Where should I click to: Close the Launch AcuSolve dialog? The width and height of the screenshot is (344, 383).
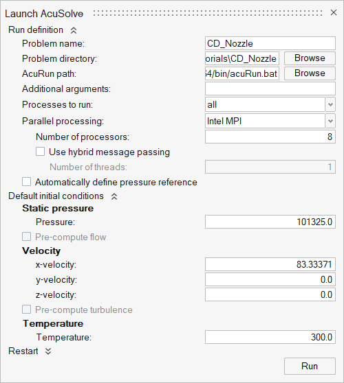pyautogui.click(x=334, y=12)
